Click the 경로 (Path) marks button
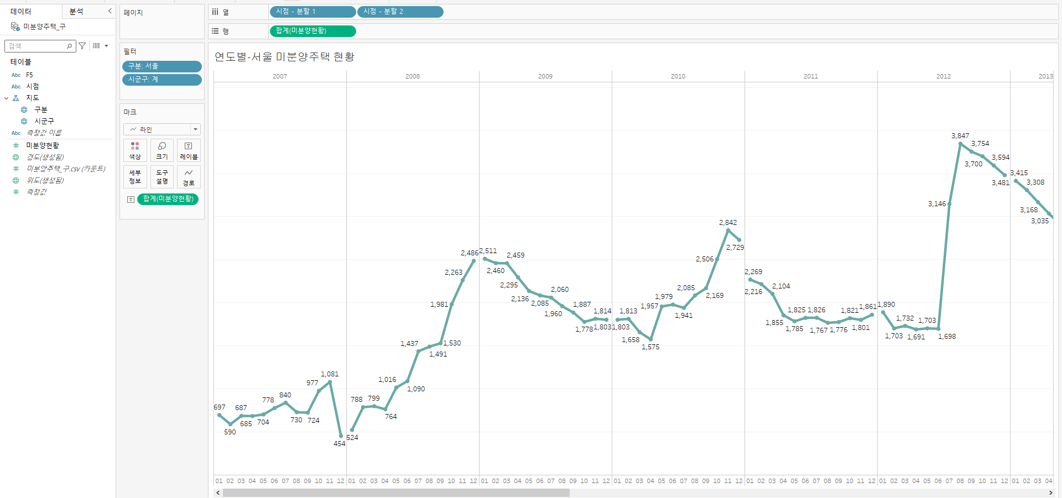The height and width of the screenshot is (498, 1062). pos(189,177)
